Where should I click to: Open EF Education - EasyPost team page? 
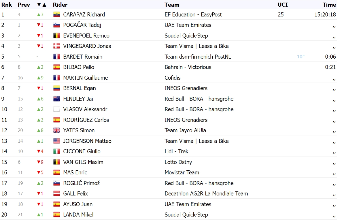[x=193, y=14]
